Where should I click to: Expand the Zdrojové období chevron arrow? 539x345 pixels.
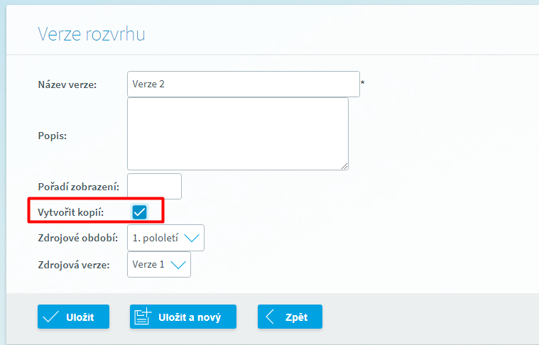[192, 238]
